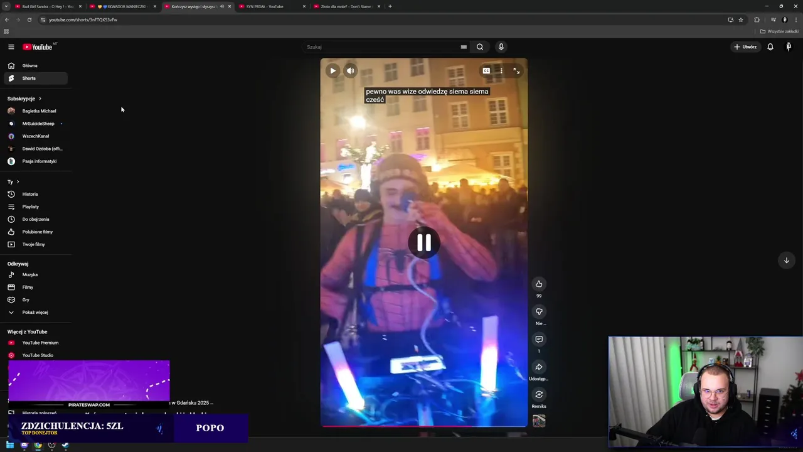Open a new browser tab
Screen dimensions: 803x452
(x=390, y=6)
